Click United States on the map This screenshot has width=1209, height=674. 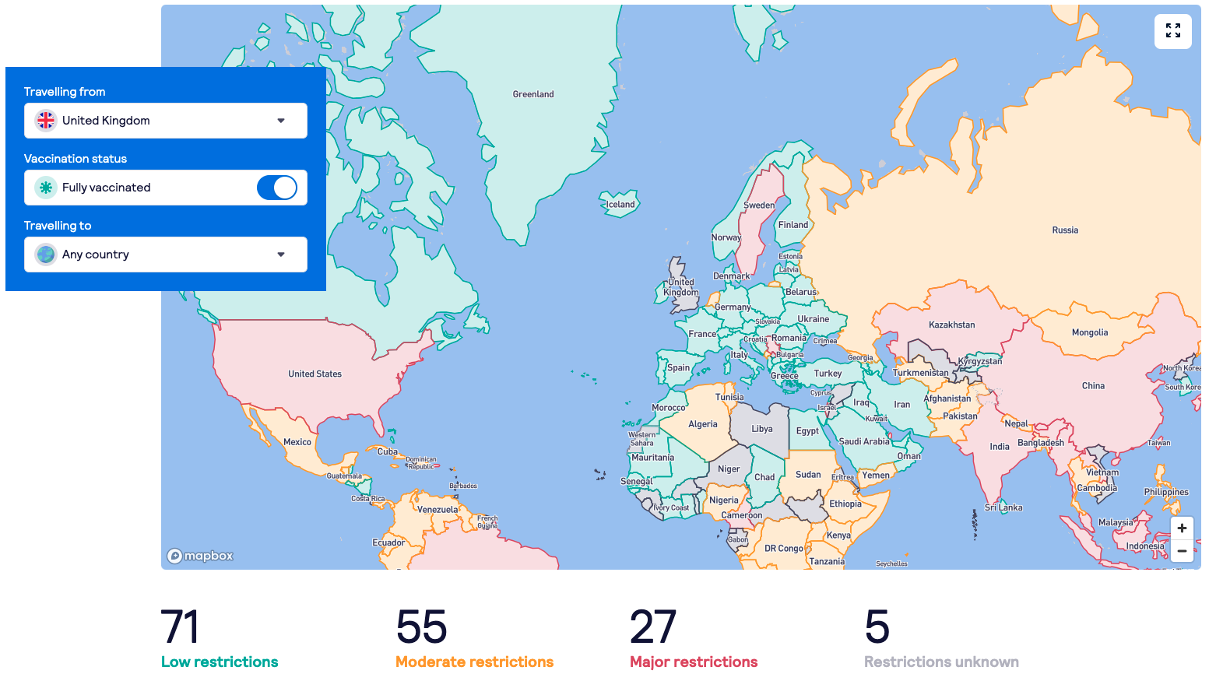pyautogui.click(x=315, y=374)
